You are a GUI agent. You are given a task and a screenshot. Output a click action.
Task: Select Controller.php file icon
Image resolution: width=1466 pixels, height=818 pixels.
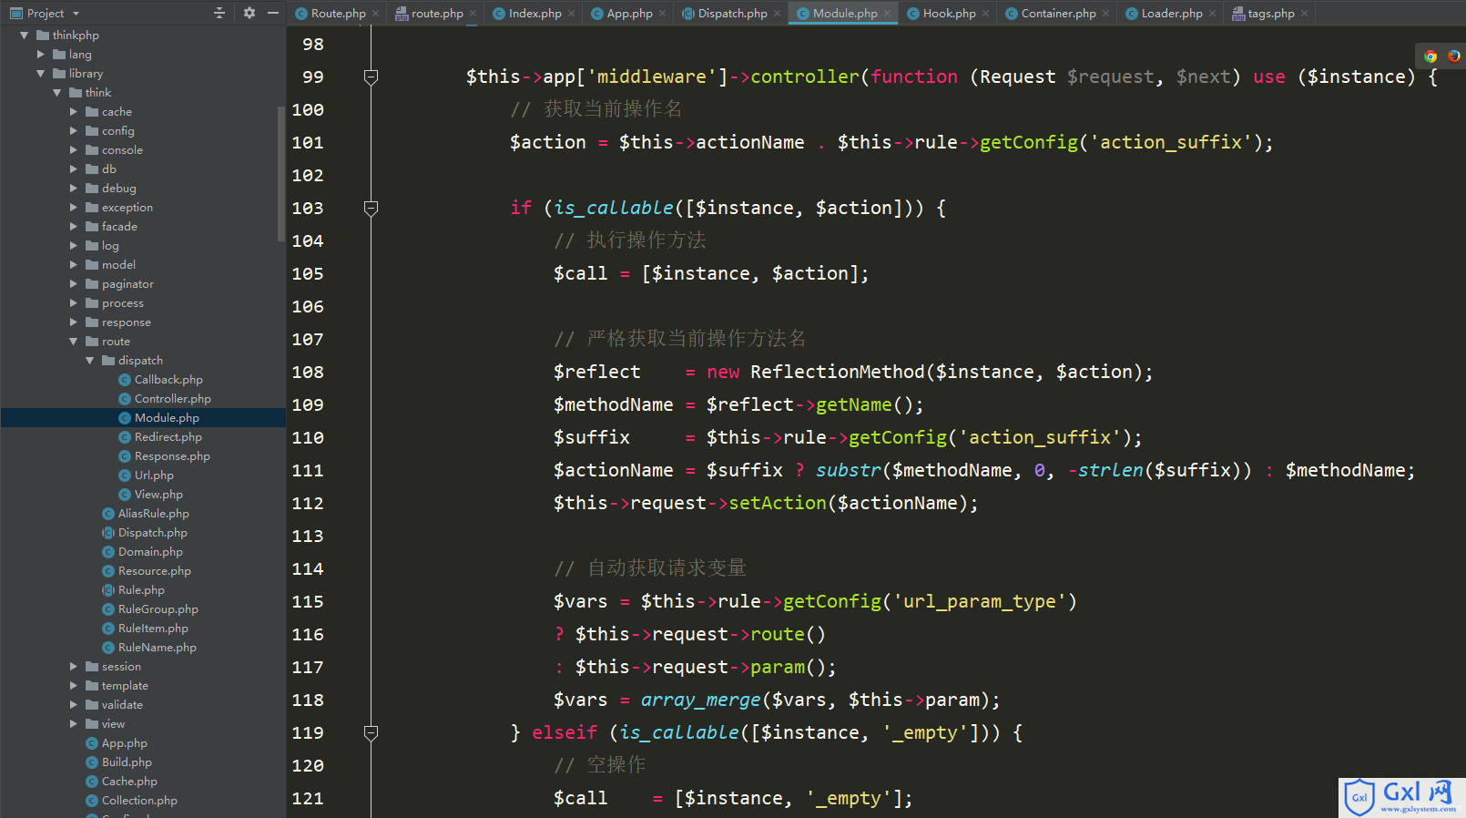pos(125,399)
